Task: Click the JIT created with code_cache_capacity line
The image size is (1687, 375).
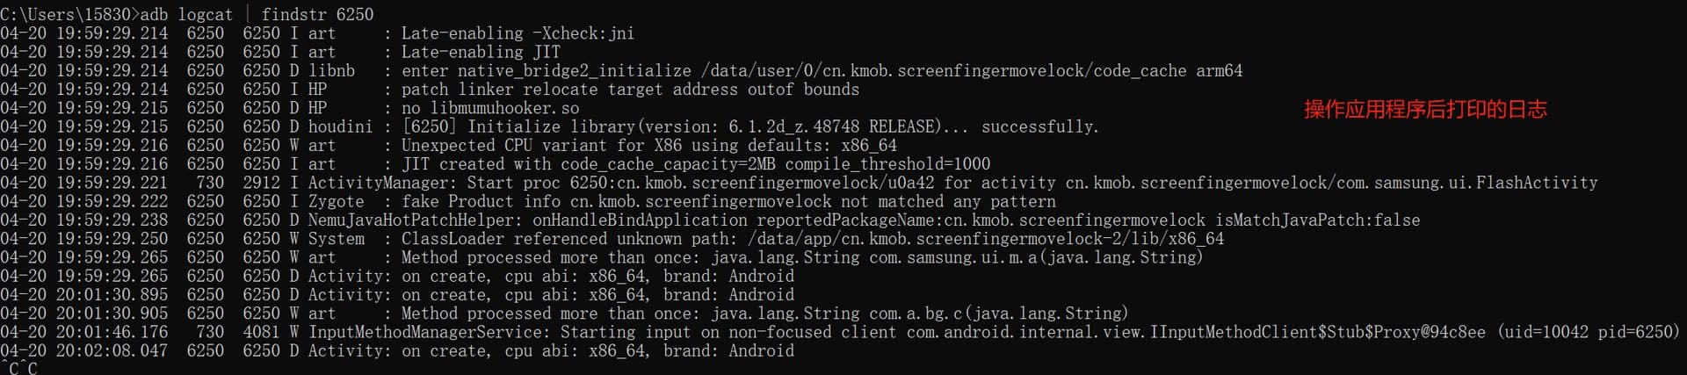Action: (495, 164)
